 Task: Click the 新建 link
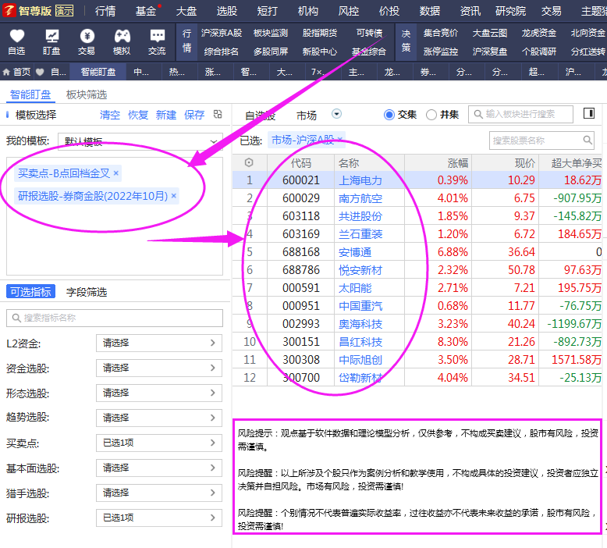click(166, 115)
